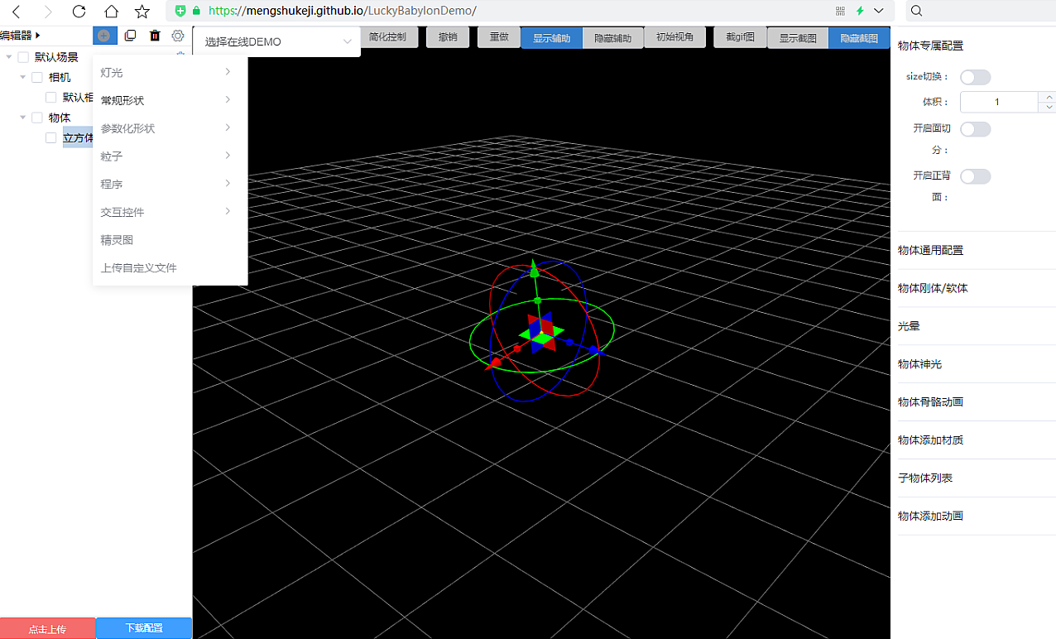Click the blue 下载配置 button

[x=144, y=628]
